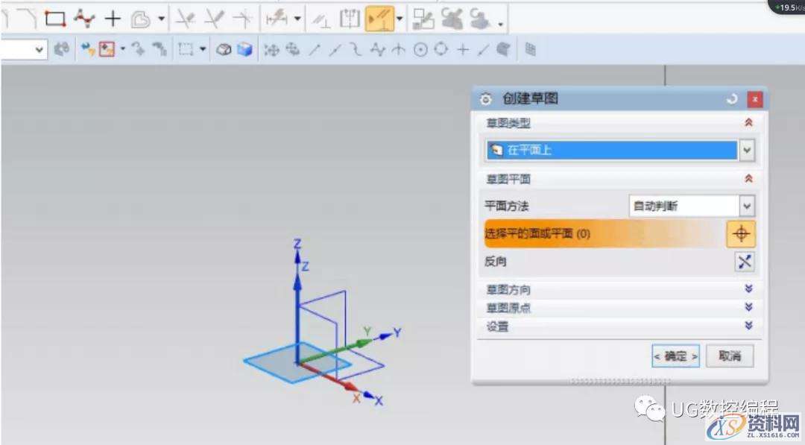Expand the 草图方向 section

749,289
